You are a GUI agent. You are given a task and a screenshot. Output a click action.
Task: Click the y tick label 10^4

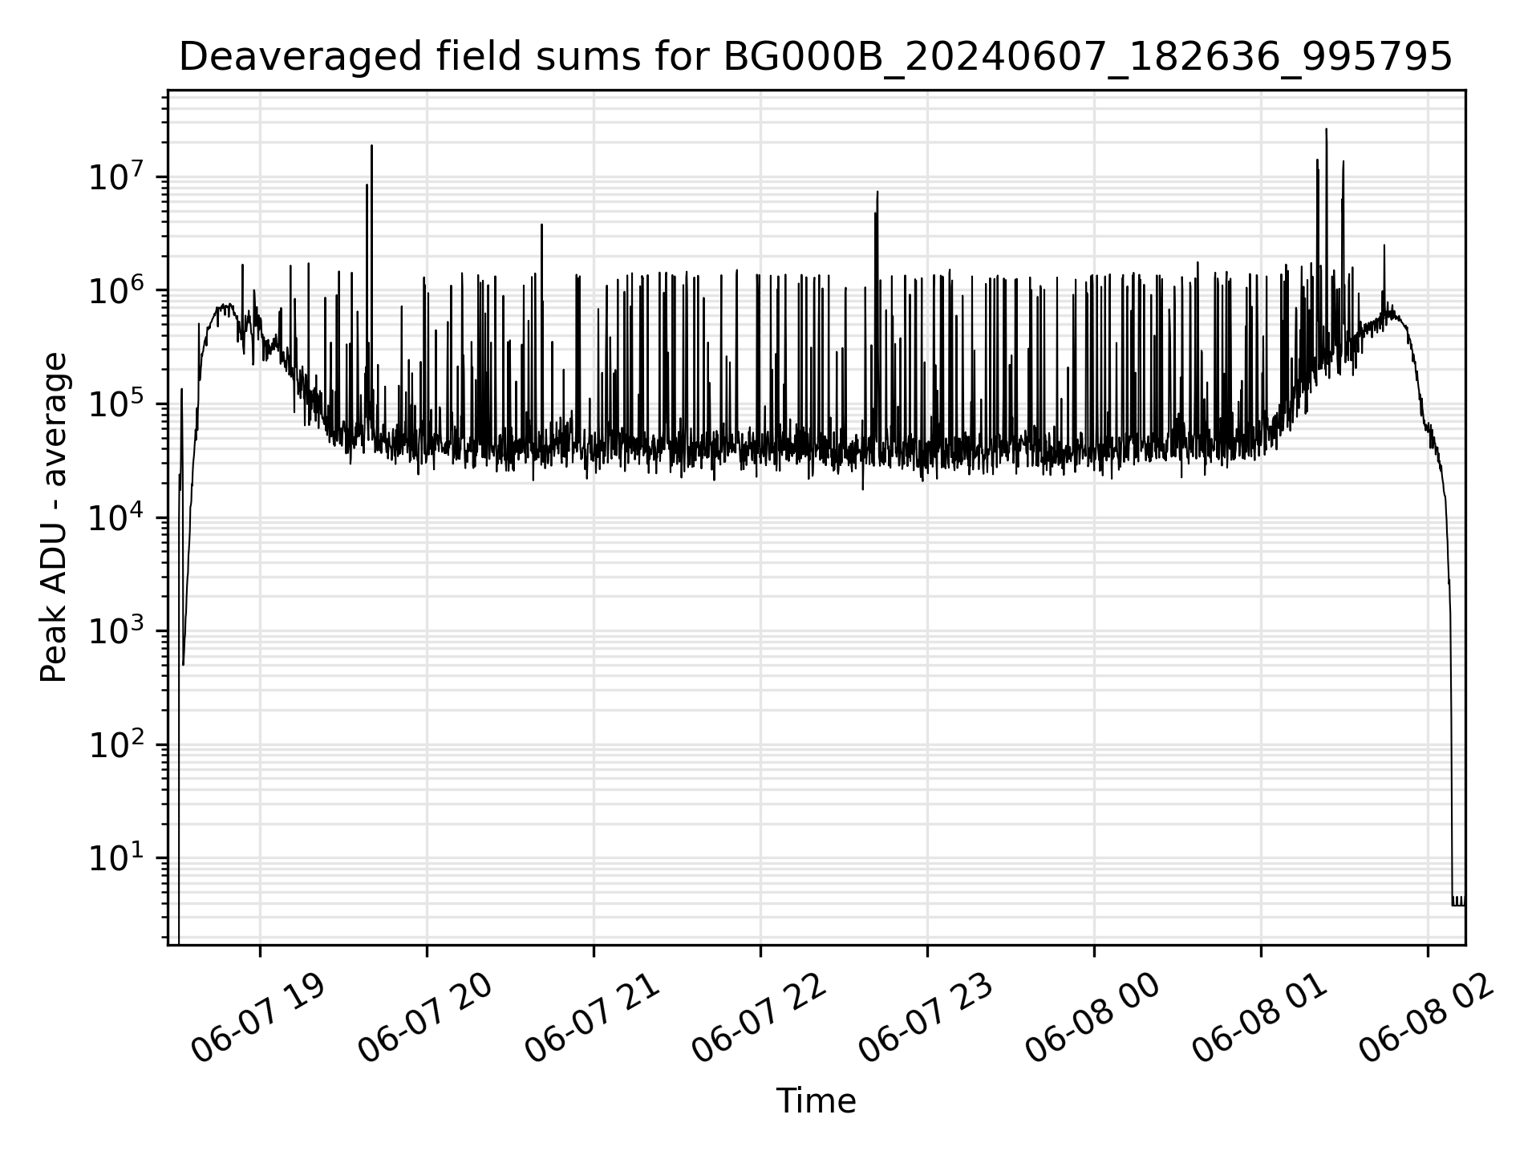[x=115, y=517]
